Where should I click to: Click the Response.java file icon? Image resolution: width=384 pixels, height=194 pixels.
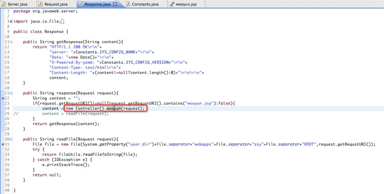[81, 4]
